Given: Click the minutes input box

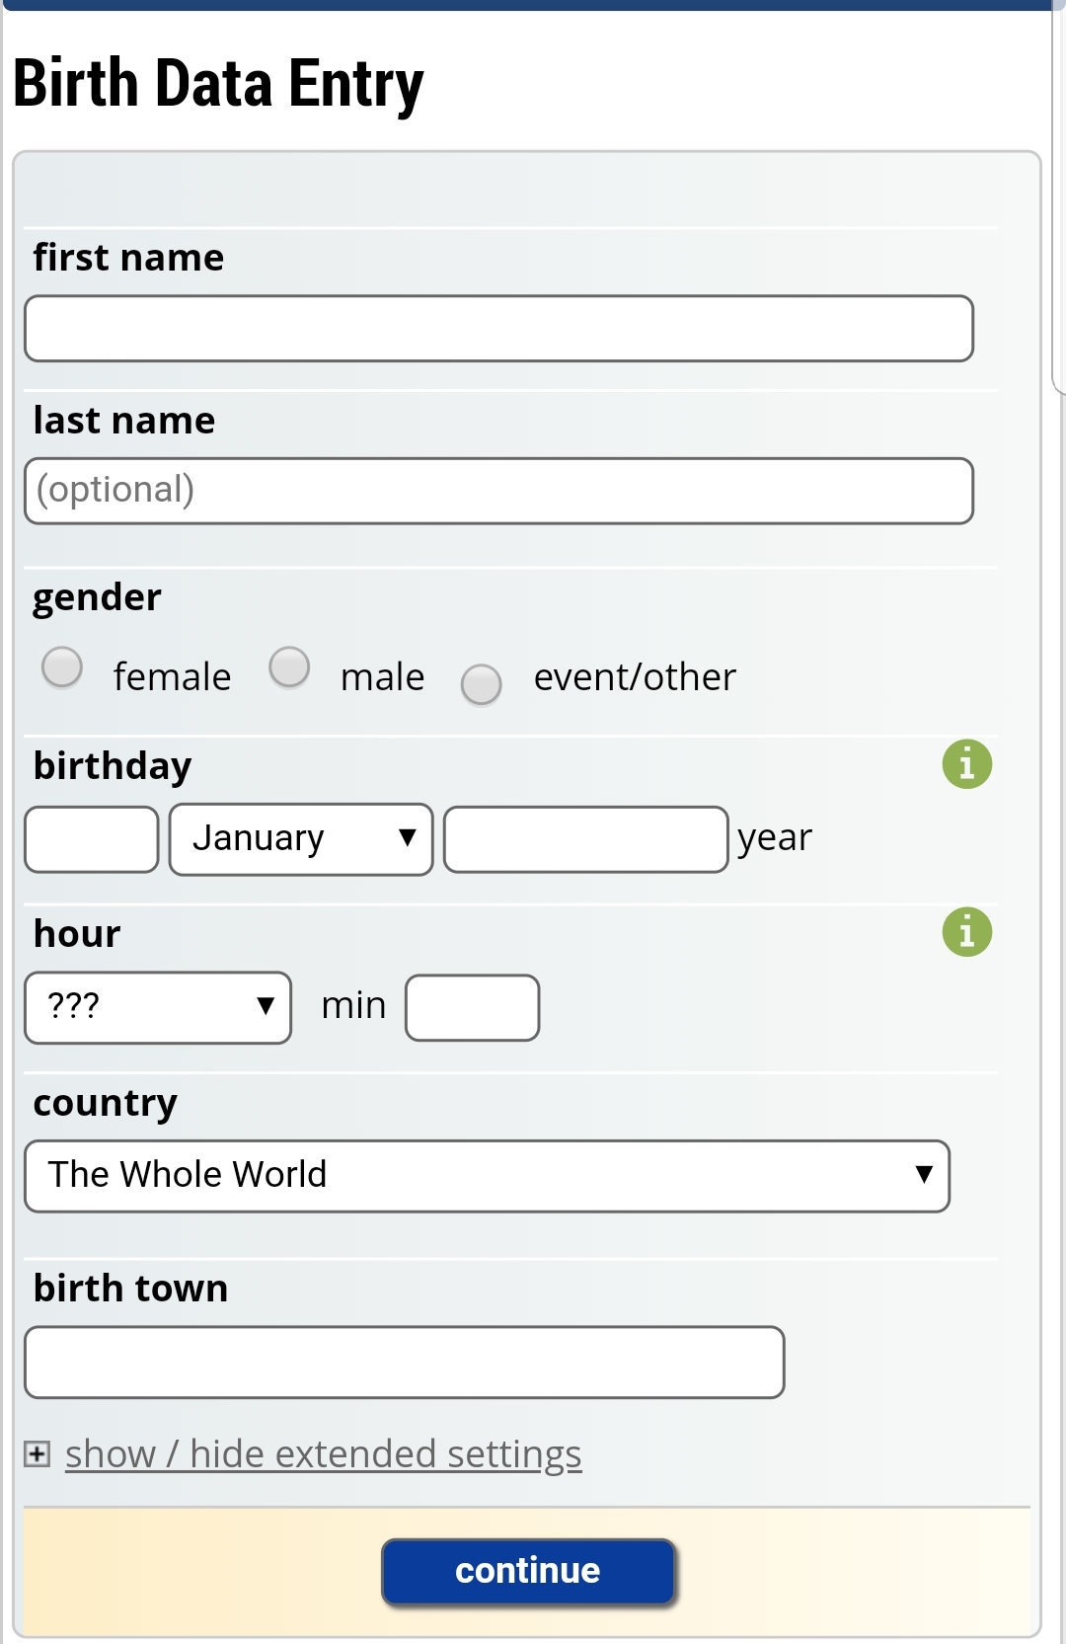Looking at the screenshot, I should coord(472,1007).
